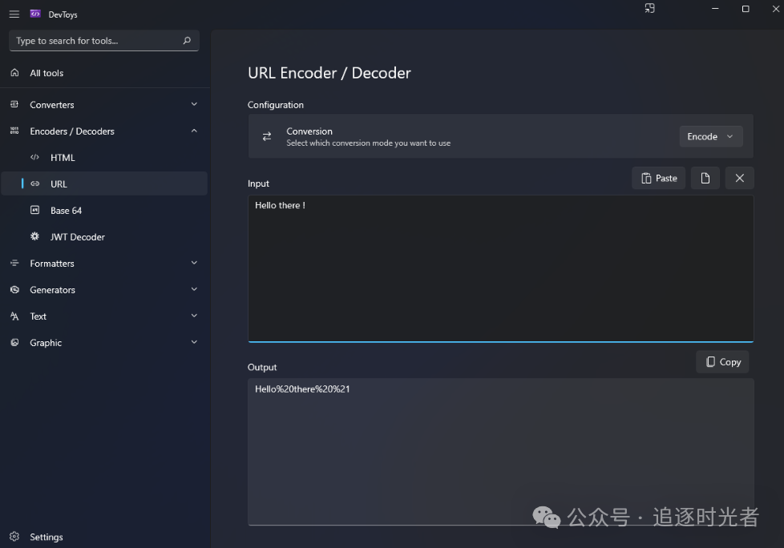This screenshot has height=548, width=784.
Task: Focus the tool search field
Action: pos(104,41)
